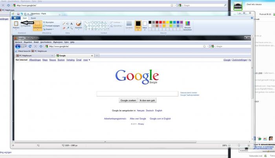Pick the cloud callout shape
Viewport: 275px width, 158px height.
(105, 29)
